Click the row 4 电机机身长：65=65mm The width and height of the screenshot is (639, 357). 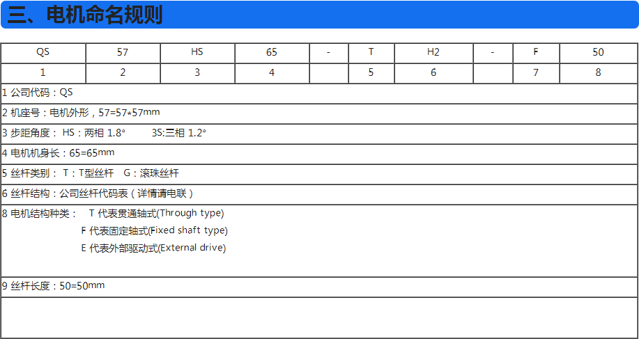tap(319, 154)
